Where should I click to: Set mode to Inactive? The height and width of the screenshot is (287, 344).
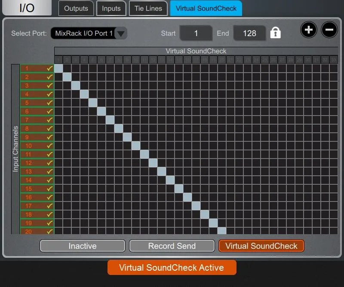click(83, 246)
